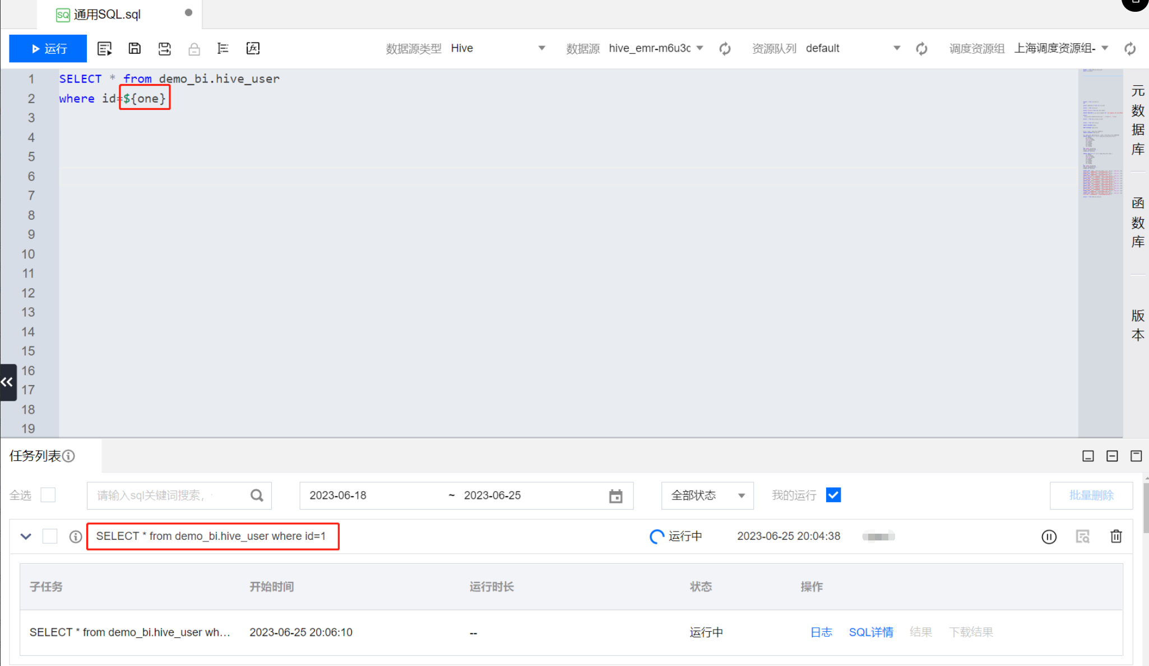This screenshot has width=1149, height=666.
Task: Click the search magnifier icon
Action: (x=257, y=496)
